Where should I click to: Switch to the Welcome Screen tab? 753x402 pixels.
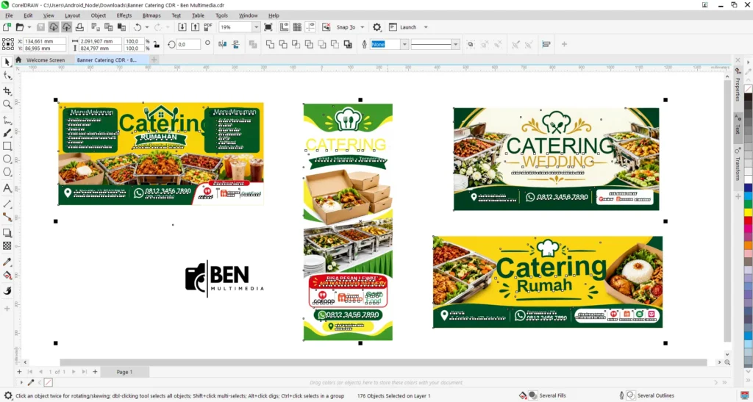click(x=45, y=60)
